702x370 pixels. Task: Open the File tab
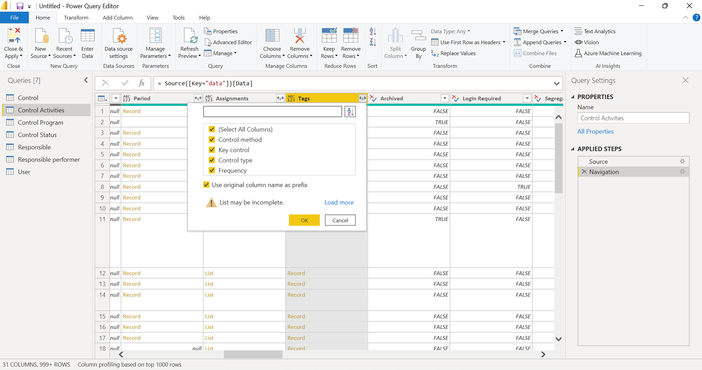point(14,18)
